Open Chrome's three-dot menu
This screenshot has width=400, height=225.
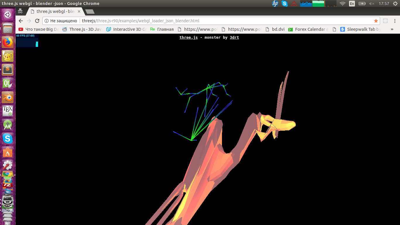coord(394,21)
